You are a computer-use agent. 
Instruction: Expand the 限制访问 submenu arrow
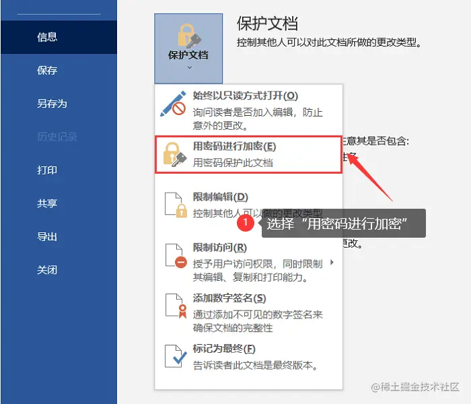(332, 262)
